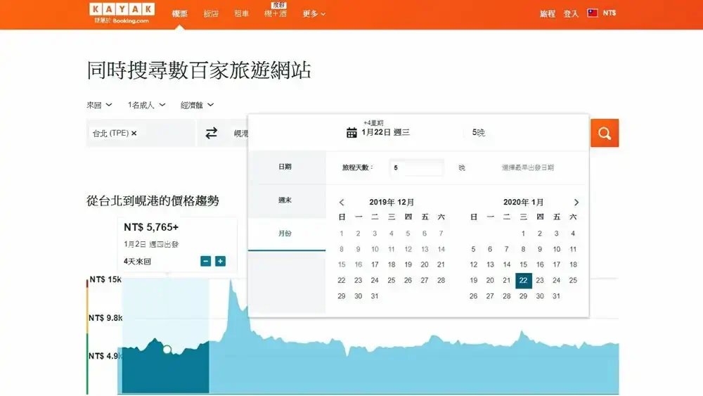The width and height of the screenshot is (703, 396).
Task: Select January 22 in 2020 calendar
Action: point(523,281)
